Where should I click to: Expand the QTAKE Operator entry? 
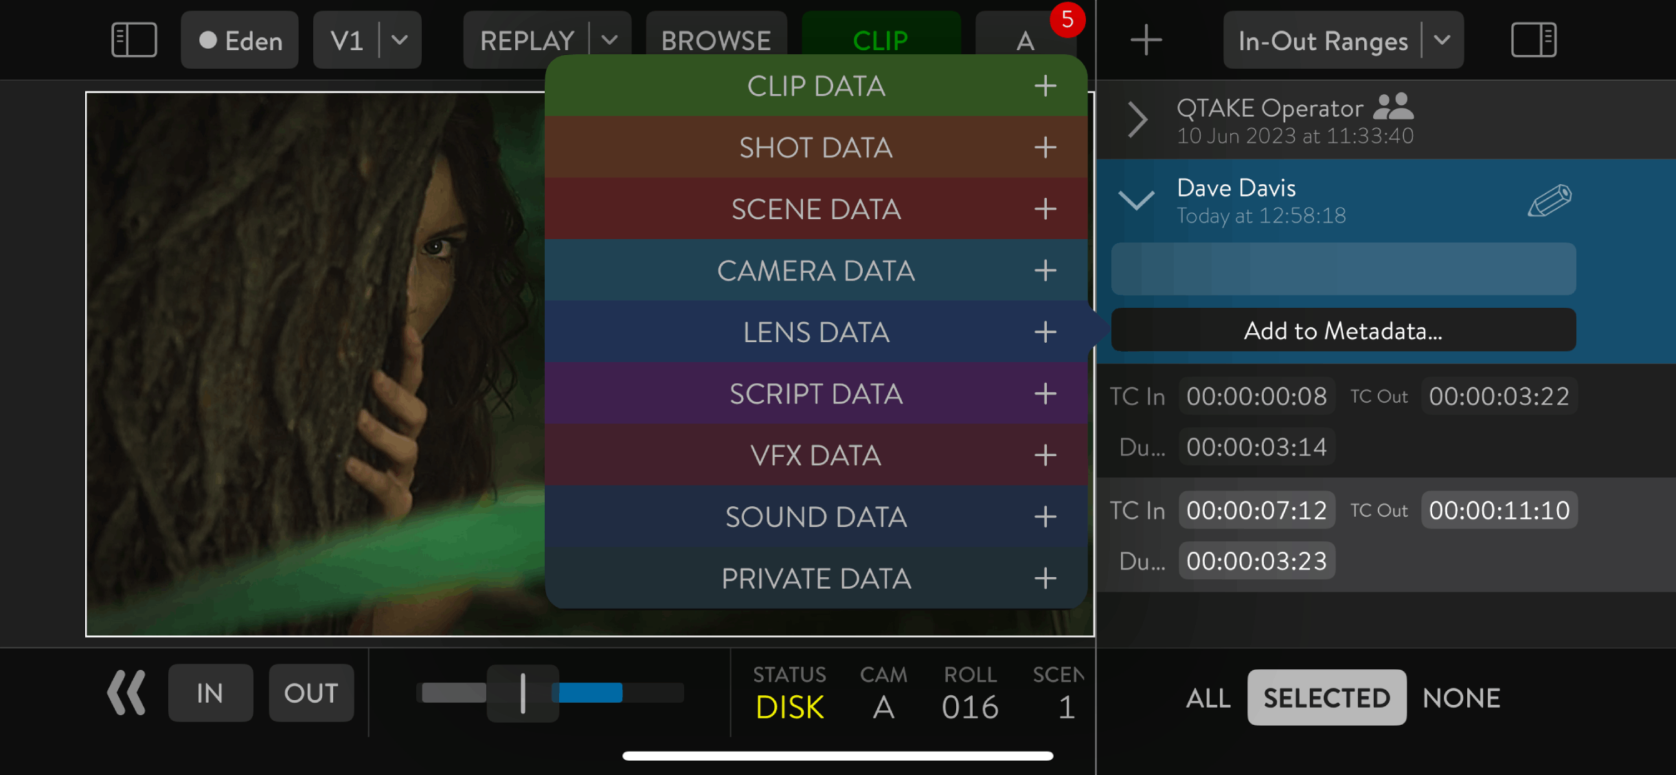1137,120
